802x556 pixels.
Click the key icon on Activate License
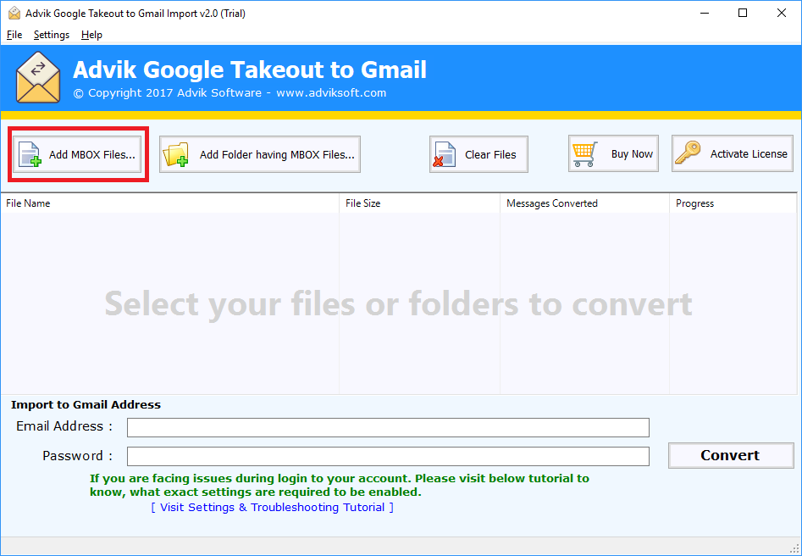pos(688,153)
